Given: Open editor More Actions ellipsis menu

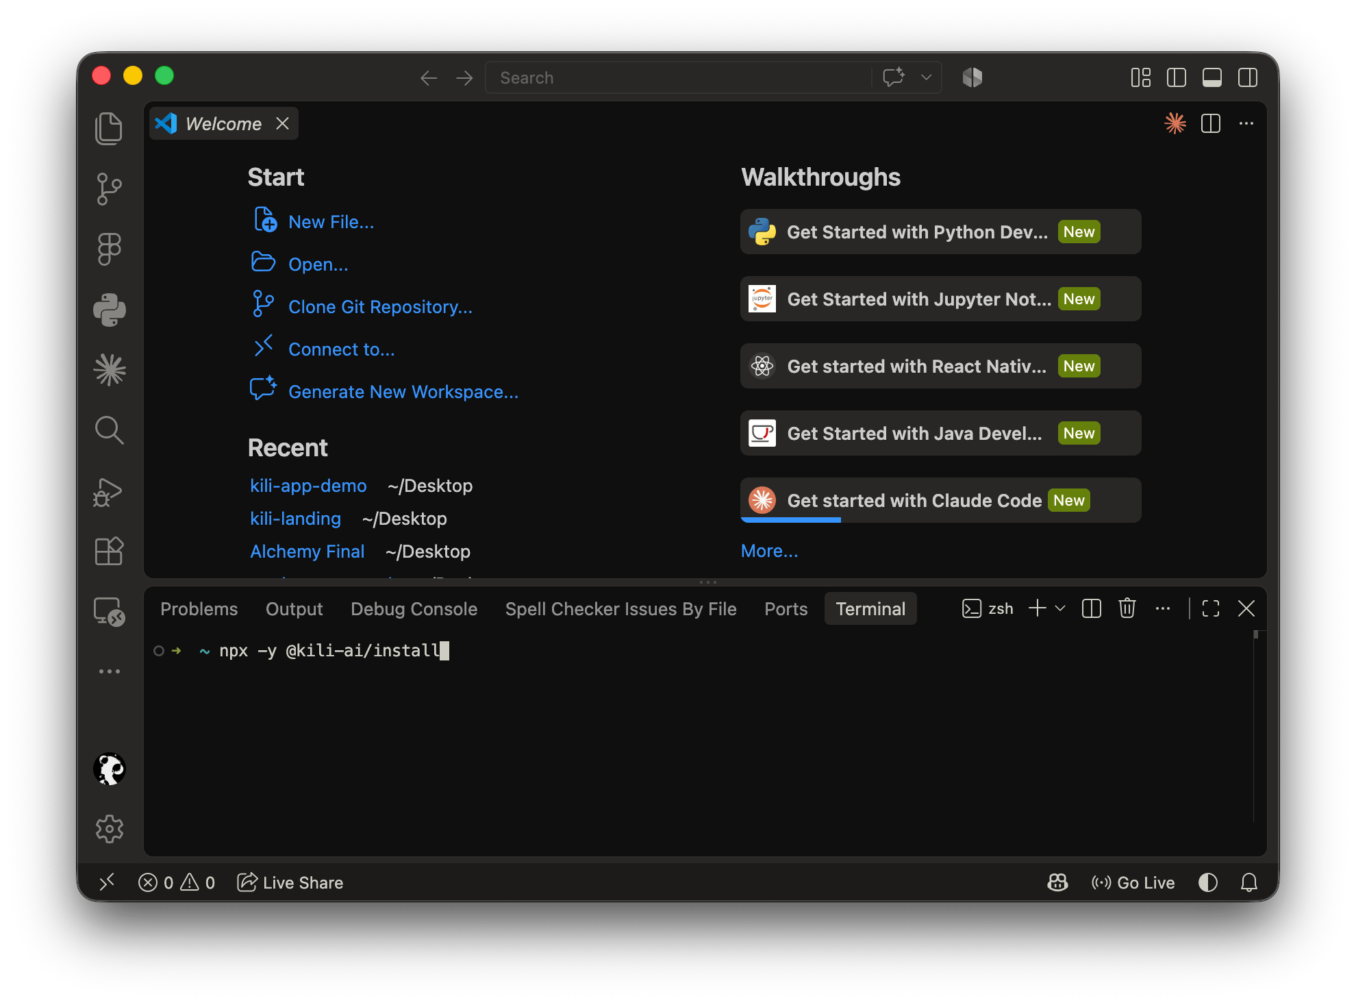Looking at the screenshot, I should click(1246, 123).
